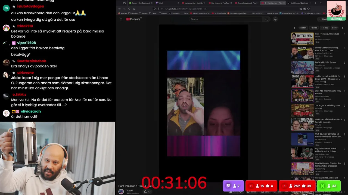Open more options for How Botting and Cheaters video
This screenshot has height=195, width=348.
pyautogui.click(x=345, y=164)
